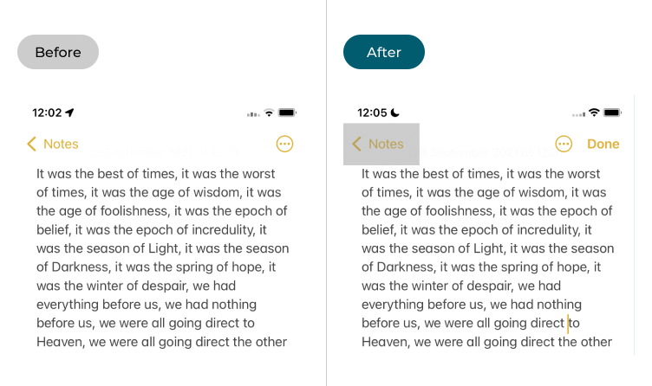Click the moon icon next to 12:05
Viewport: 652px width, 386px height.
pyautogui.click(x=395, y=113)
